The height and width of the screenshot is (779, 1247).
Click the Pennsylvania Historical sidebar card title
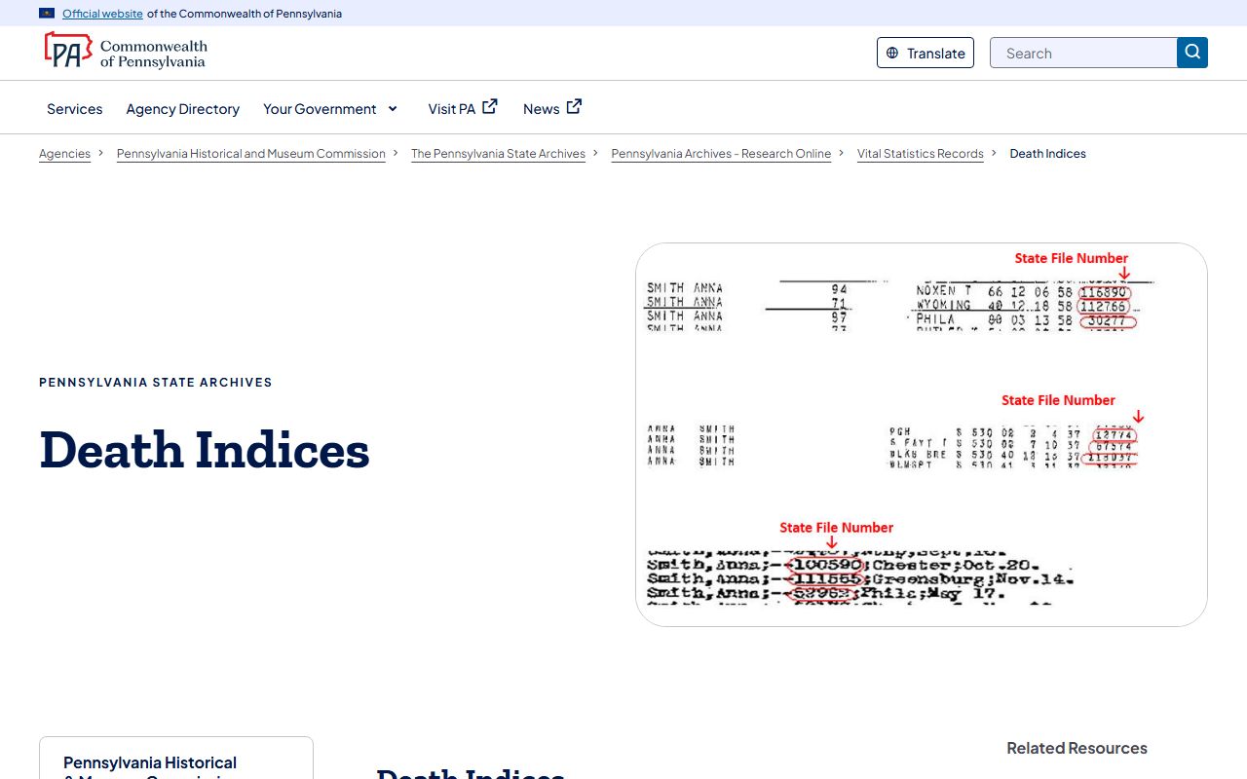tap(150, 768)
